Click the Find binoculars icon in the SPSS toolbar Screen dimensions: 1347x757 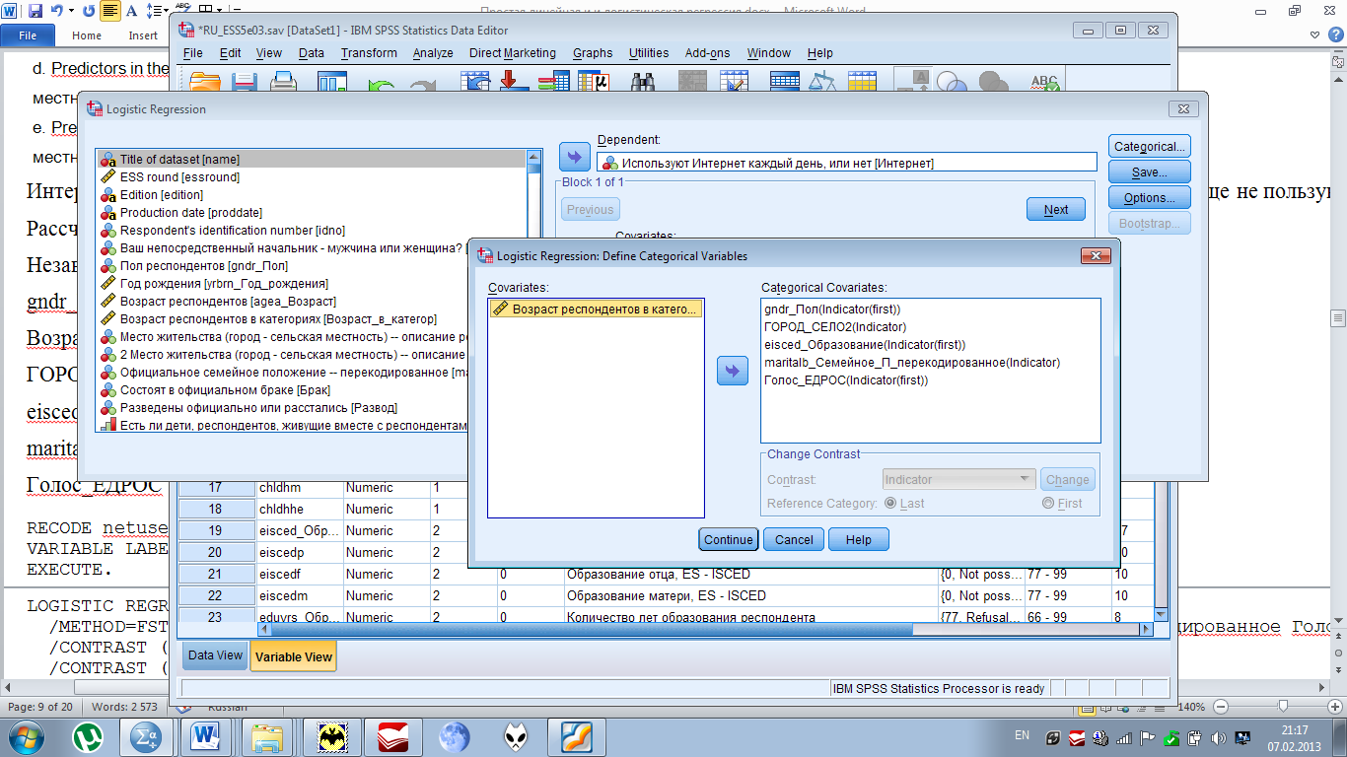pos(644,85)
